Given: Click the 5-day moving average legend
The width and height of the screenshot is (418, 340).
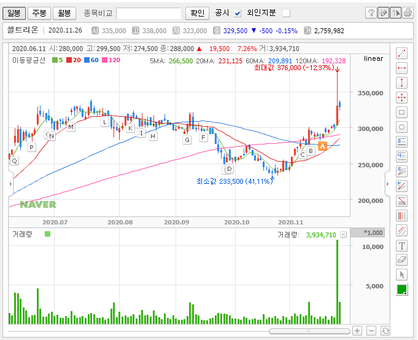Looking at the screenshot, I should 58,60.
